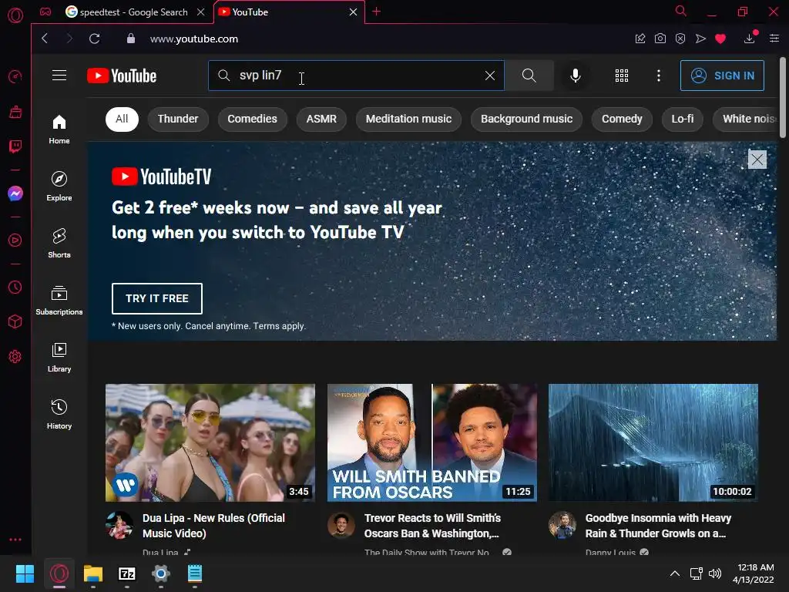The height and width of the screenshot is (592, 789).
Task: Open Will Smith Banned From Oscars thumbnail
Action: click(x=431, y=442)
